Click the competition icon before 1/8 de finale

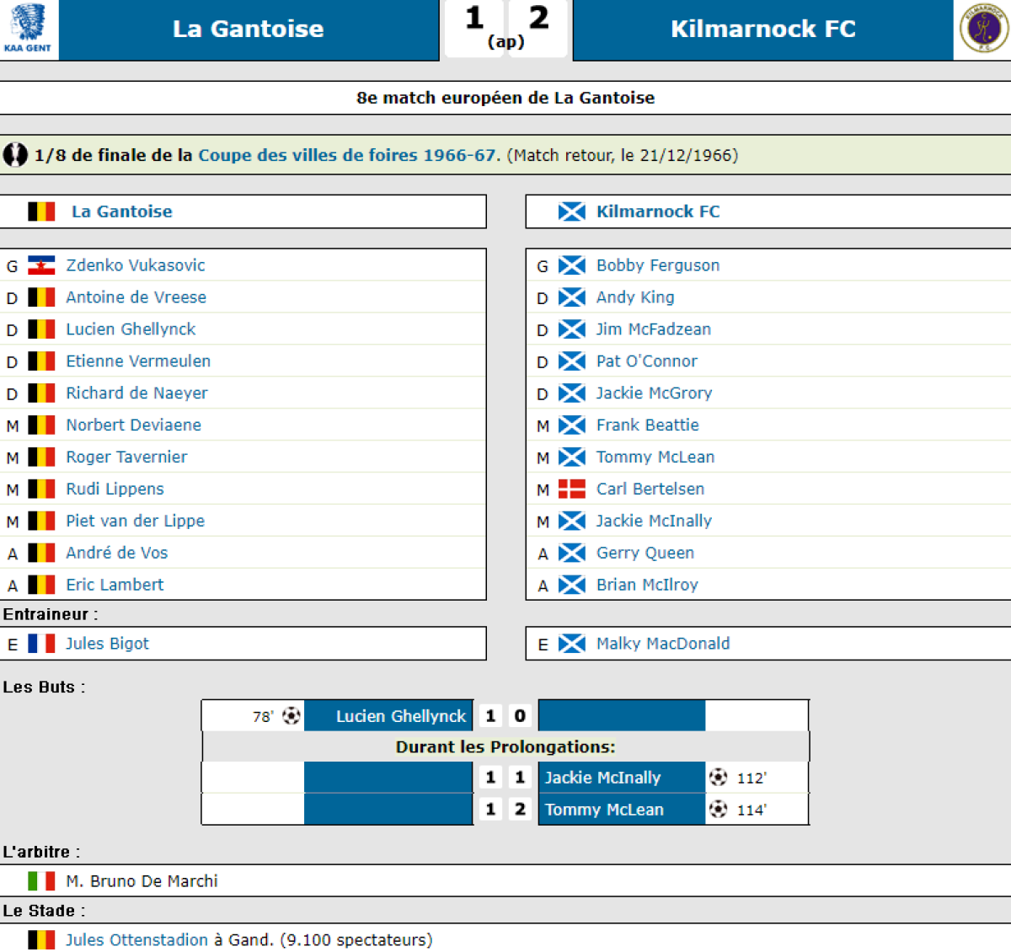15,155
